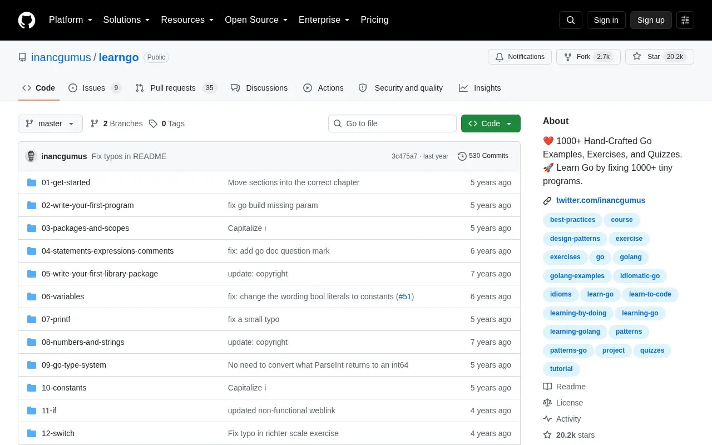Click the scales icon beside License
712x445 pixels.
(x=547, y=403)
